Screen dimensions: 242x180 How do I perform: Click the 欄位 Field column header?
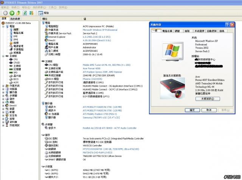click(x=61, y=19)
